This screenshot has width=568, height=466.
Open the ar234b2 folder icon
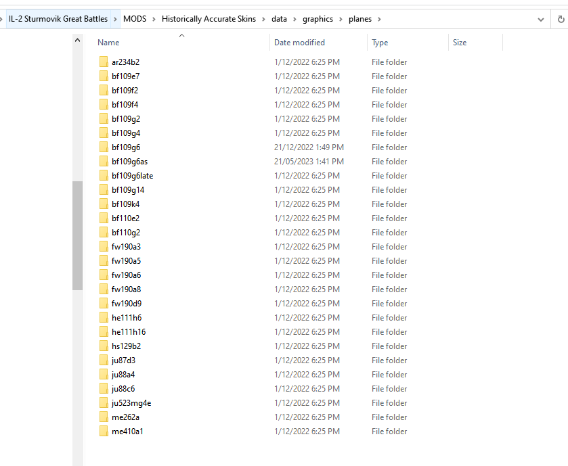[104, 62]
